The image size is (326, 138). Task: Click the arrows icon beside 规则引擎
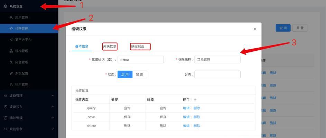(6, 129)
